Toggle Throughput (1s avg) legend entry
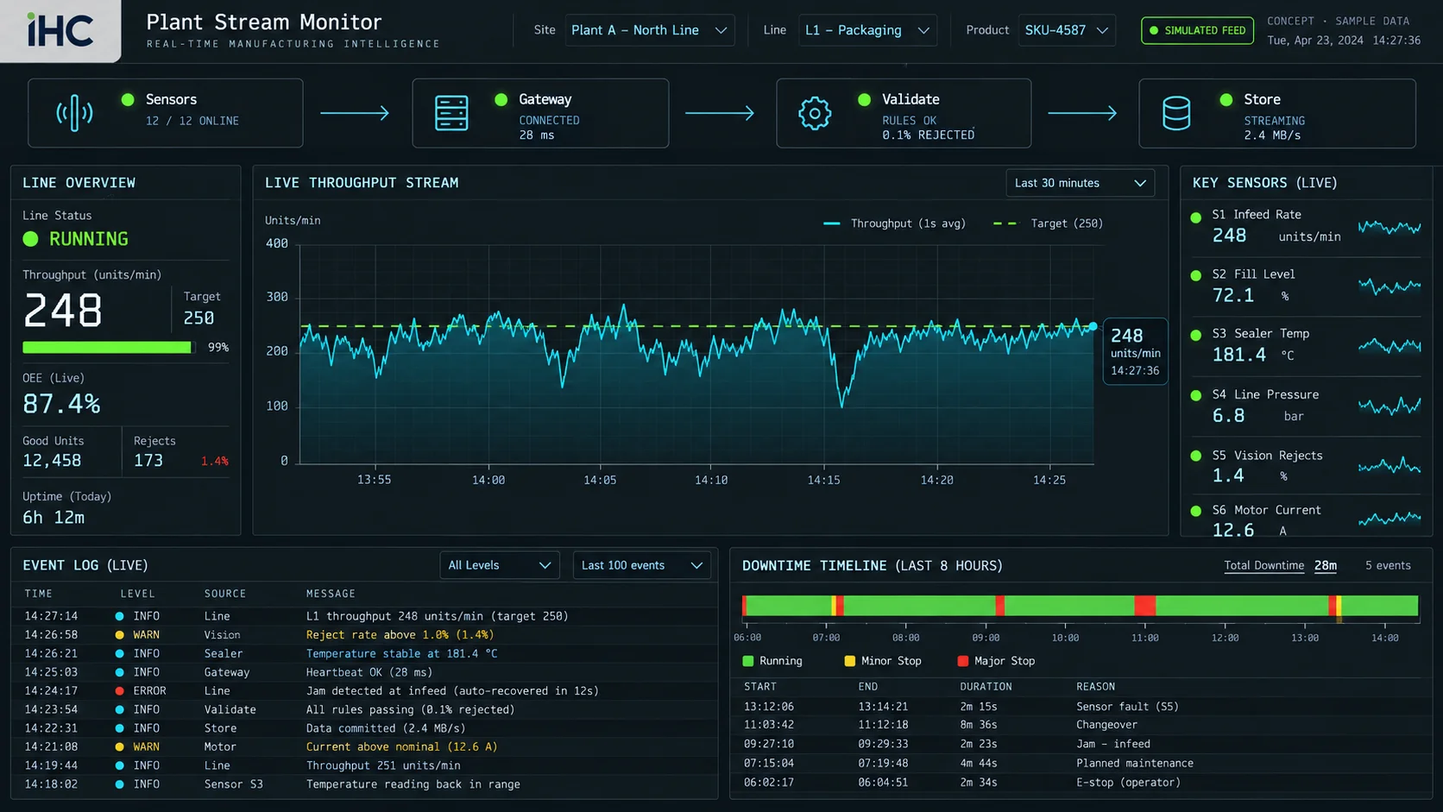Viewport: 1443px width, 812px height. coord(895,223)
